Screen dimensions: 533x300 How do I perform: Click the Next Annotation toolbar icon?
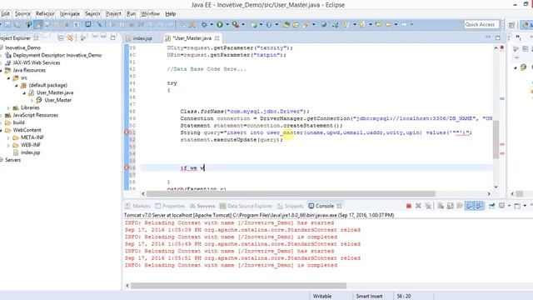(x=346, y=24)
